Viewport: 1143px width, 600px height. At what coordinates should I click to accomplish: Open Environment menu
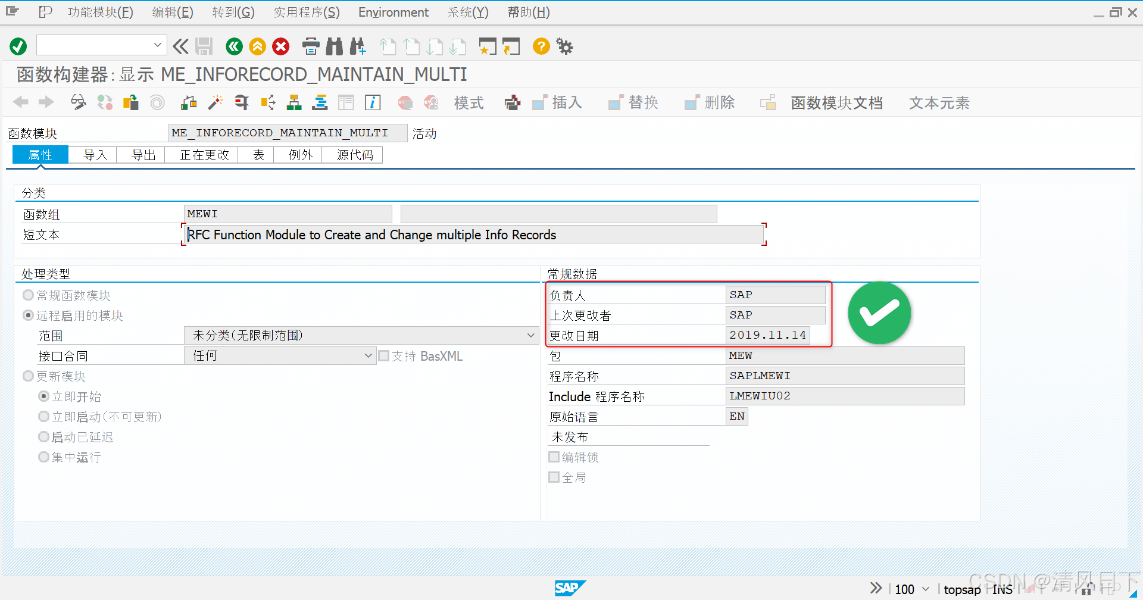tap(394, 12)
